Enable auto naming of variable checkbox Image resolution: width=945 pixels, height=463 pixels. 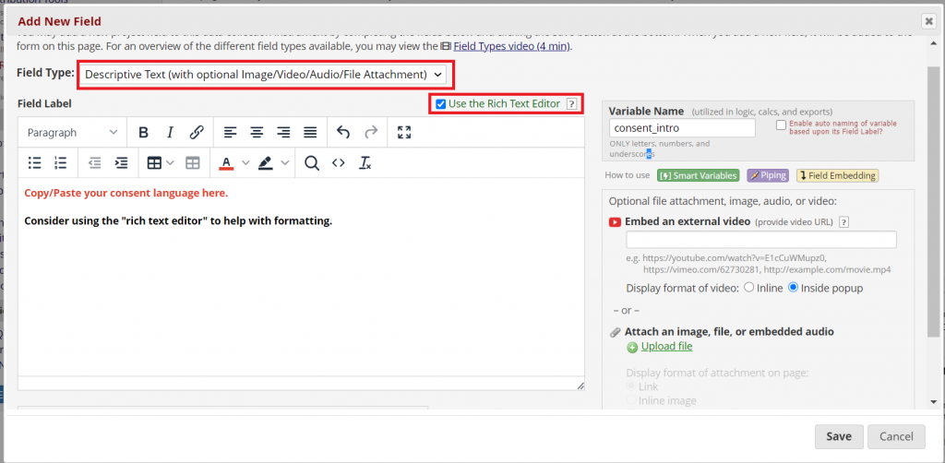(782, 125)
